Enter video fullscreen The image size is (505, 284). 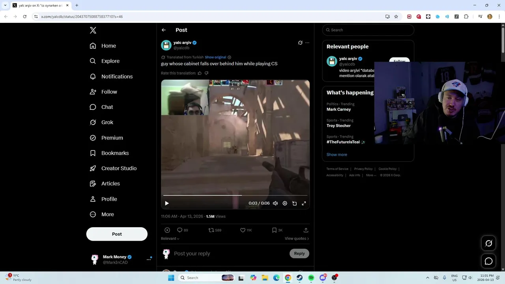click(x=304, y=203)
